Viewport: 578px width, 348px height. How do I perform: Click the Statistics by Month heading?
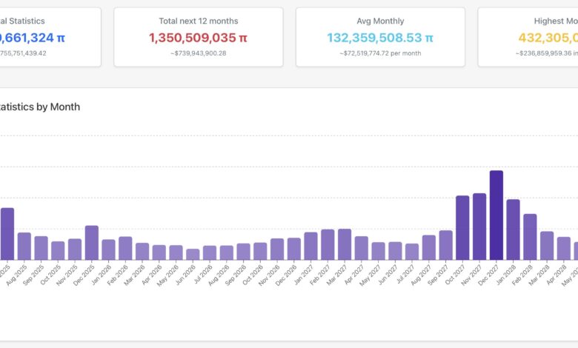tap(40, 107)
